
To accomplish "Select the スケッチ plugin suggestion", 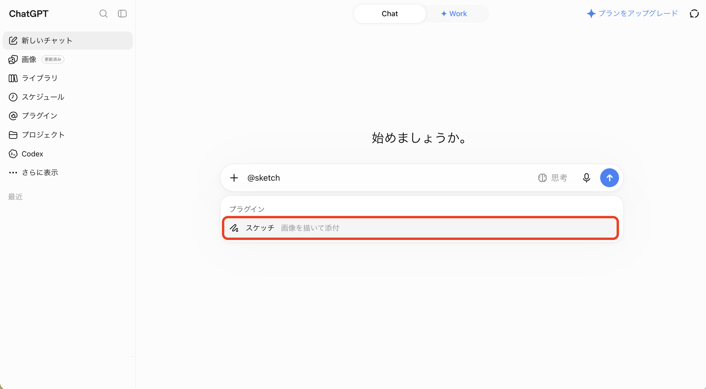I will 420,228.
